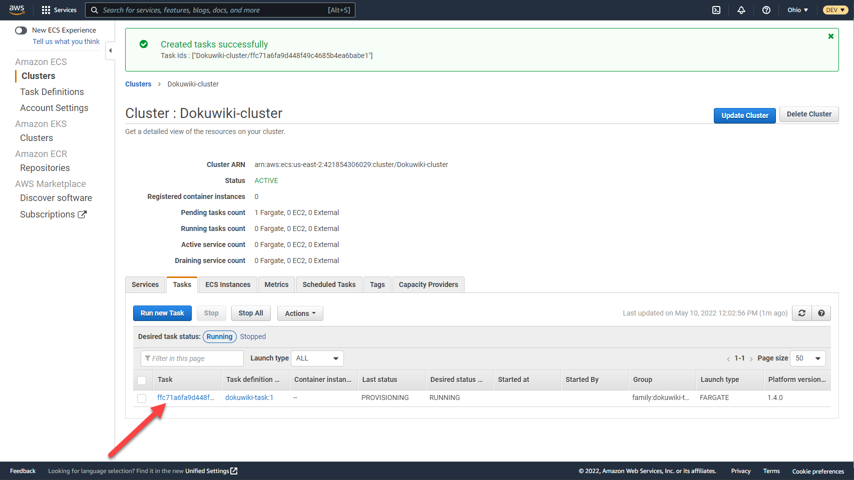Image resolution: width=854 pixels, height=480 pixels.
Task: Open ECR Repositories in sidebar
Action: (45, 168)
